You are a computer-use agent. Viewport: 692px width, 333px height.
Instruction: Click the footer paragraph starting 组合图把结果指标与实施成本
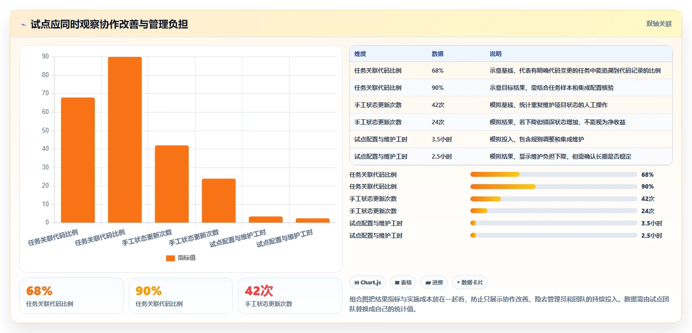pos(509,304)
